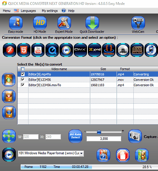Screen dimensions: 158x171
Task: Click Windows Media Player icon beside format dropdown
Action: 9,155
